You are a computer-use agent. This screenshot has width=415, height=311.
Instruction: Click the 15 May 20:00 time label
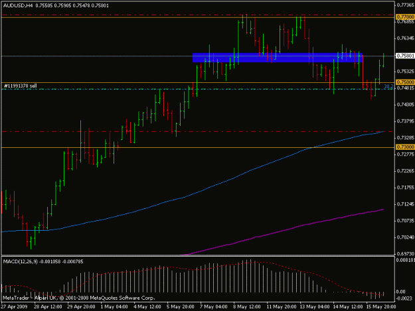click(x=380, y=307)
